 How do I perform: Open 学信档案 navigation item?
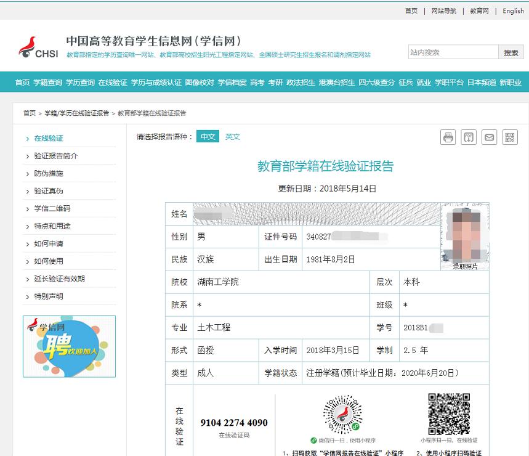(232, 83)
